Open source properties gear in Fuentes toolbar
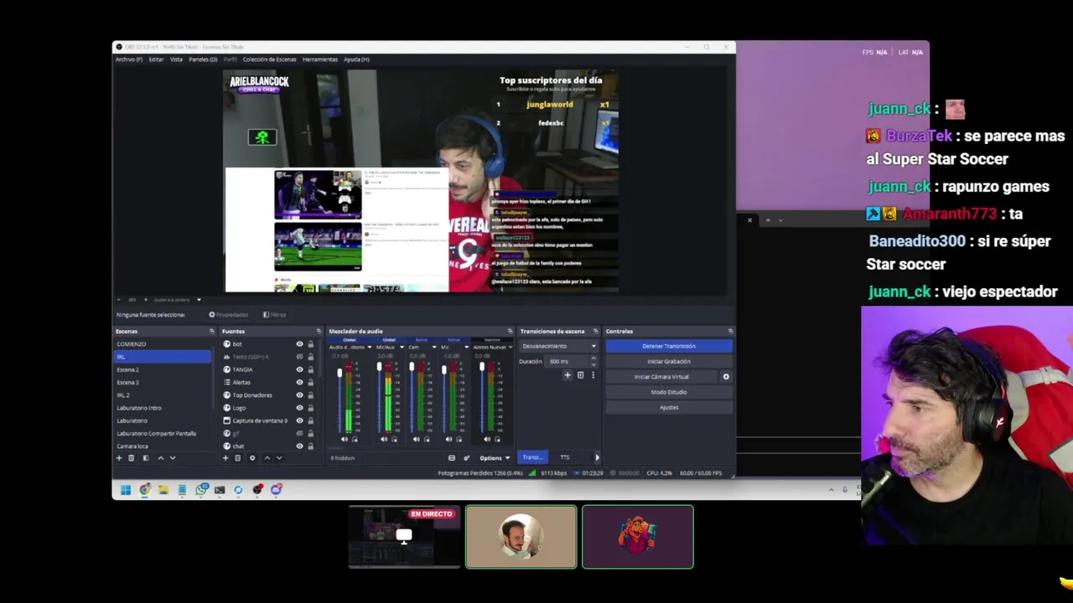 point(251,458)
